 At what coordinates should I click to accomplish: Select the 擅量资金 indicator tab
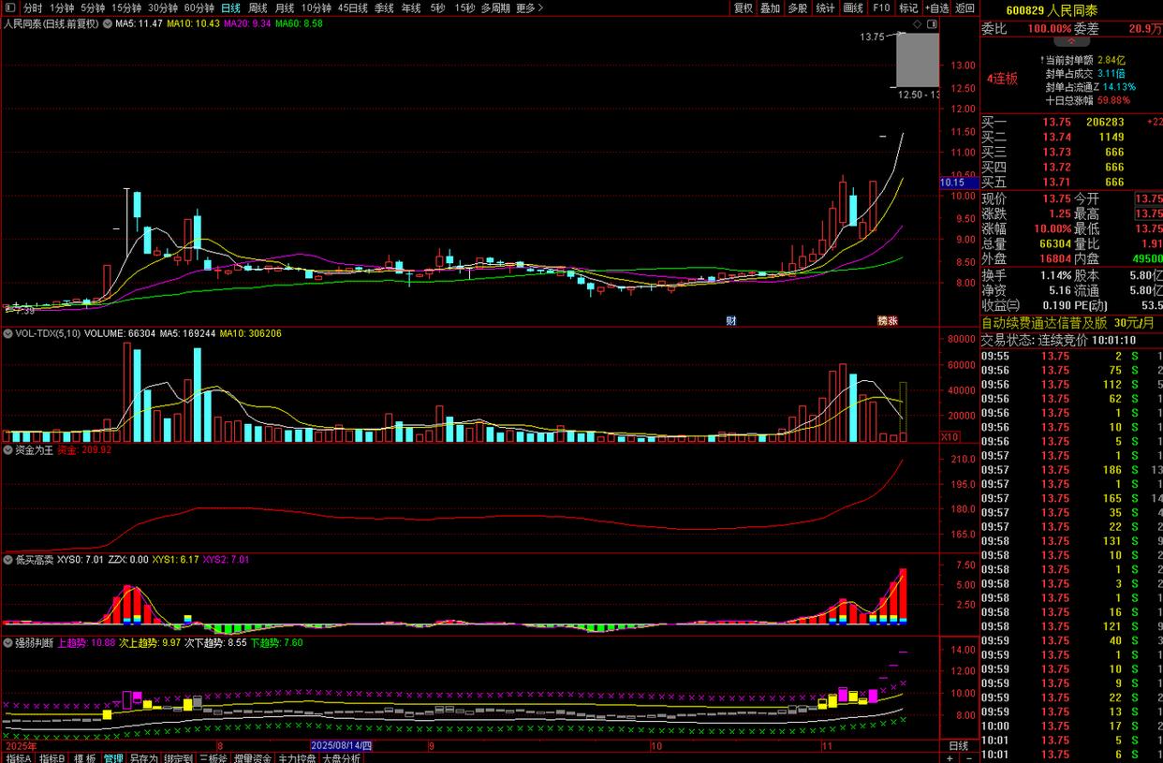253,758
